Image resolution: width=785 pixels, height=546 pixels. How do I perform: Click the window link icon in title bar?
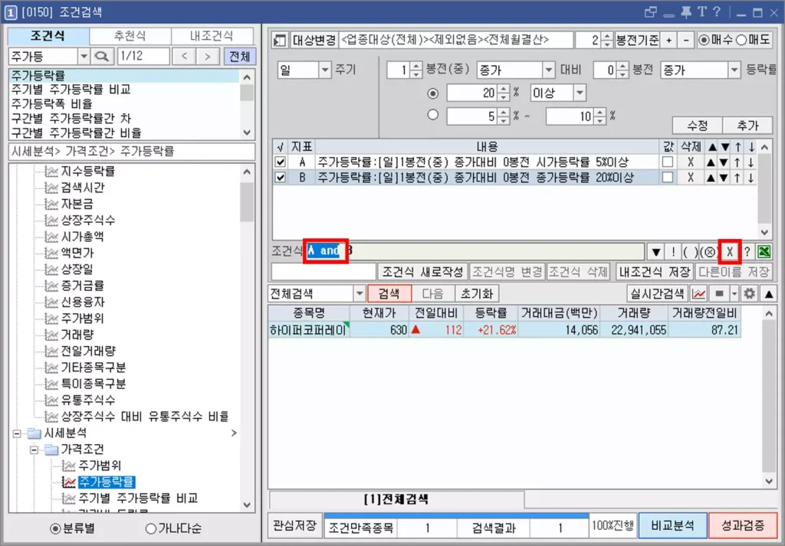point(651,12)
